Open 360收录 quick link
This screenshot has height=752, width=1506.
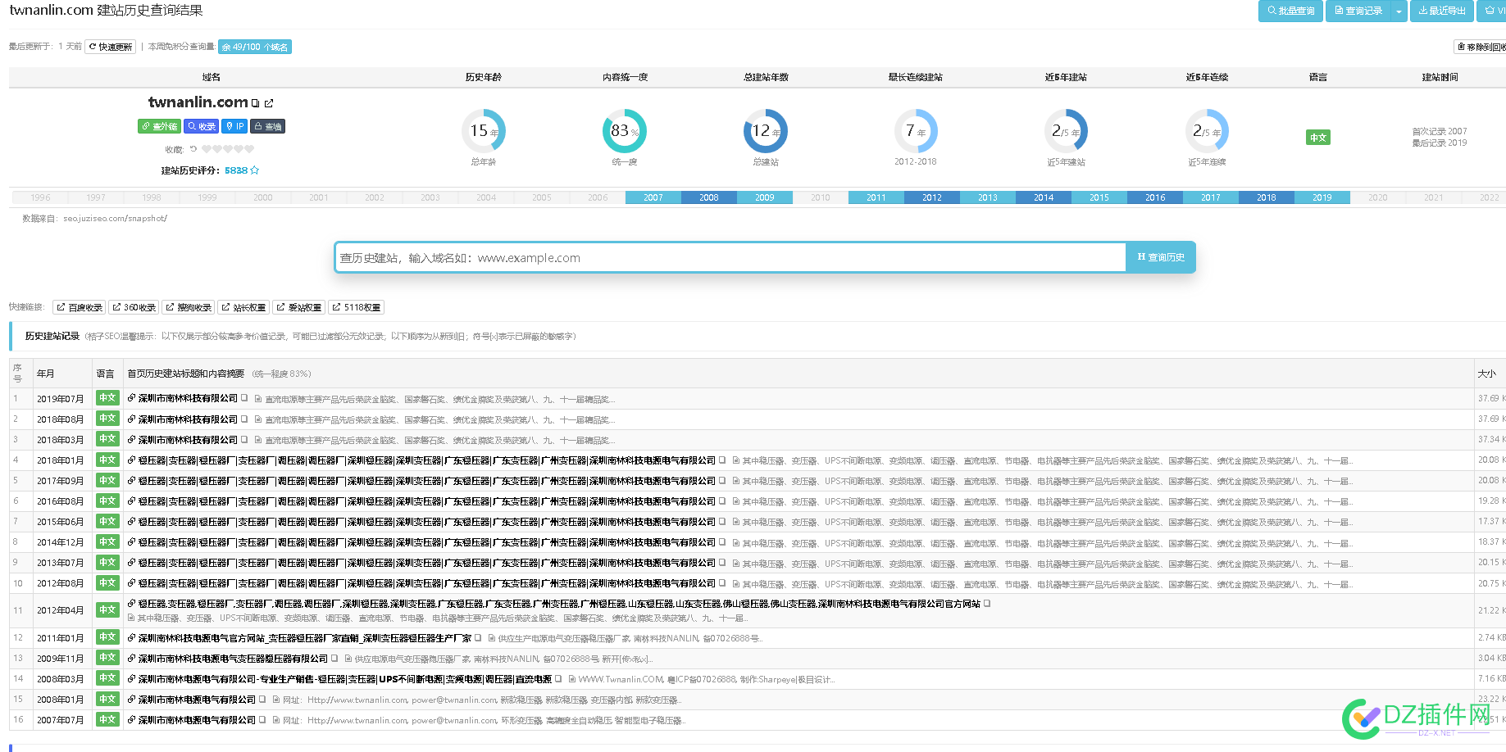point(134,307)
